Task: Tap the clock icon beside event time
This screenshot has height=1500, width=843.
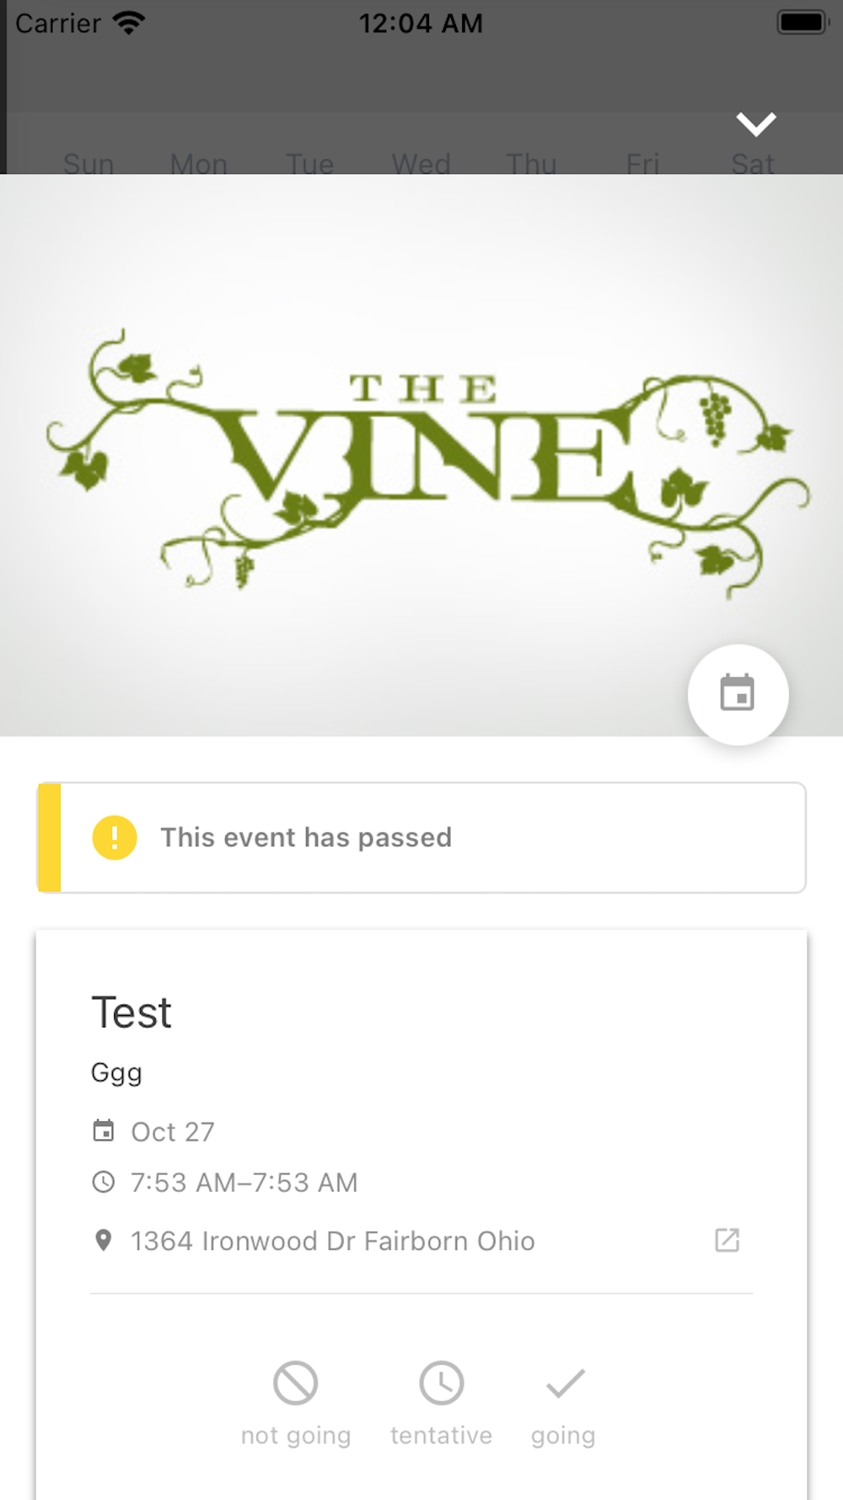Action: [x=103, y=1182]
